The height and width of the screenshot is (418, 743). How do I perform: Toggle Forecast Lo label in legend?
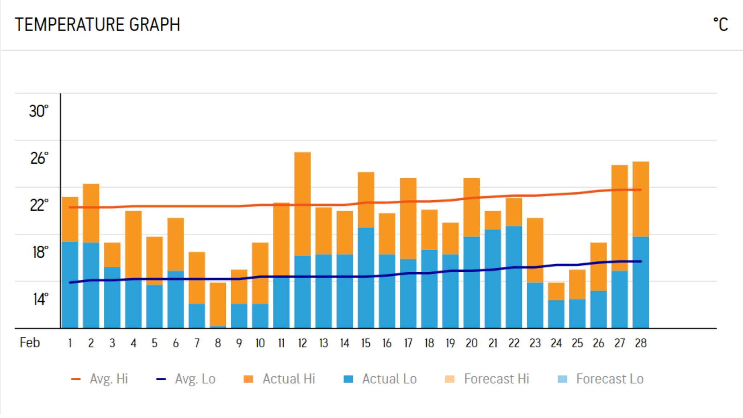pos(609,379)
